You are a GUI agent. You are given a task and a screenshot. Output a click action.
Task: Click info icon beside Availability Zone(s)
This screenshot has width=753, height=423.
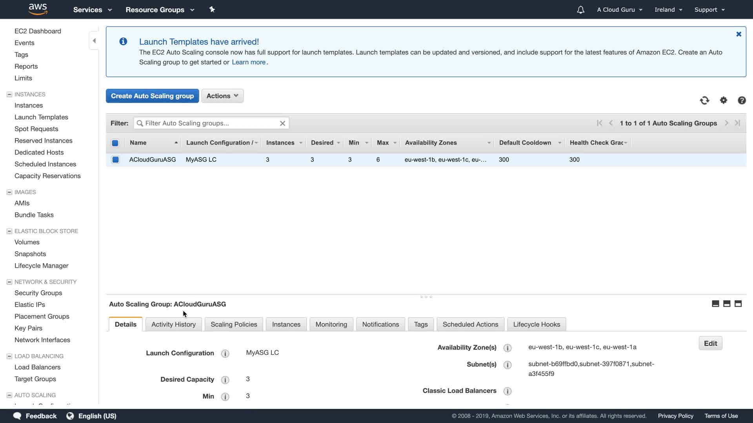coord(507,348)
